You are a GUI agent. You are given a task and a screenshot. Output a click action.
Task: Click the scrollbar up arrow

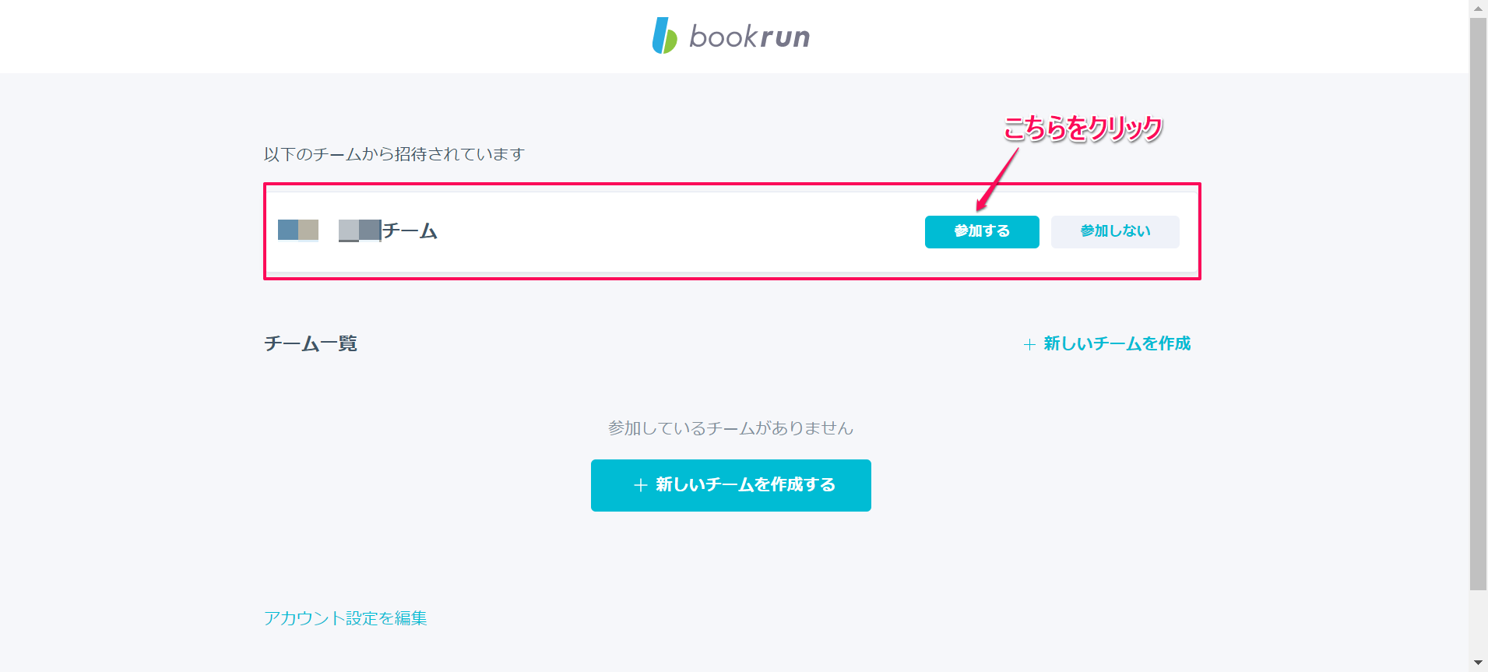coord(1478,8)
